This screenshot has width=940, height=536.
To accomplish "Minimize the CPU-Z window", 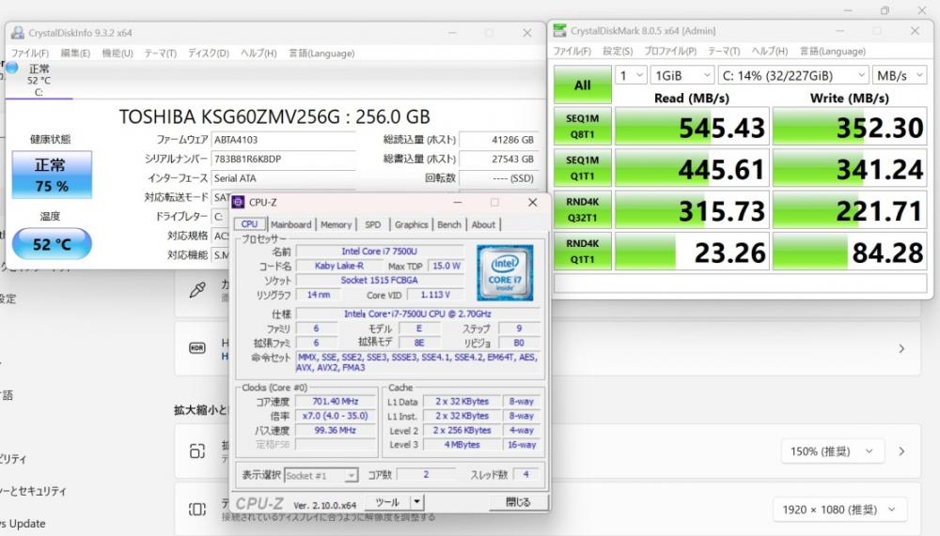I will tap(458, 203).
